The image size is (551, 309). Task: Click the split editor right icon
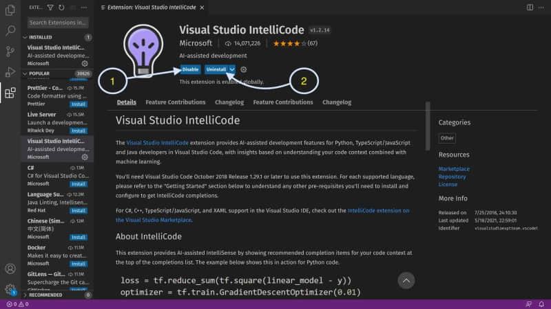pos(530,8)
